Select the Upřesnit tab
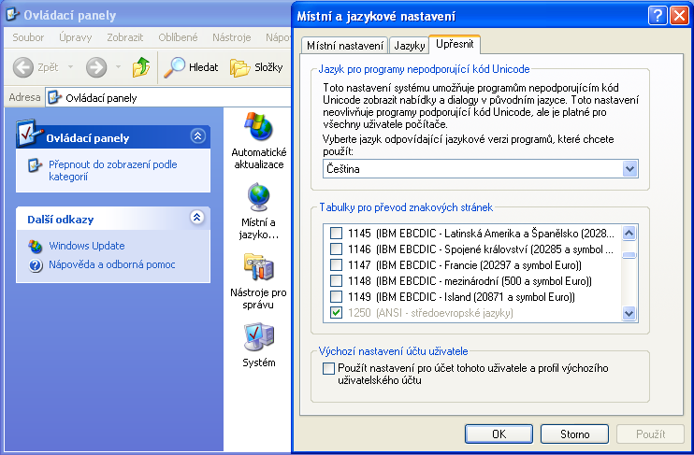This screenshot has height=455, width=694. (x=455, y=44)
